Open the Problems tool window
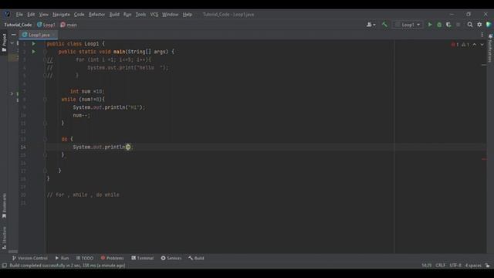This screenshot has height=278, width=494. (x=112, y=258)
